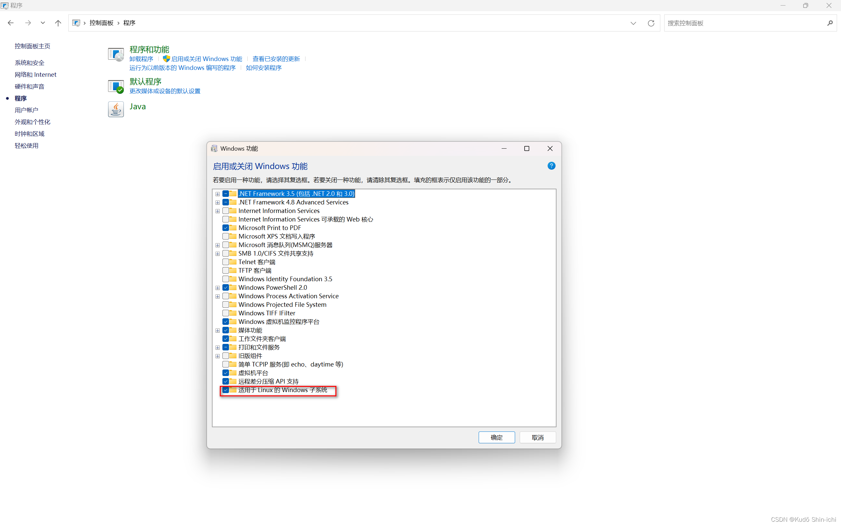Open the Java control panel icon
Screen dimensions: 841x525
(x=116, y=109)
